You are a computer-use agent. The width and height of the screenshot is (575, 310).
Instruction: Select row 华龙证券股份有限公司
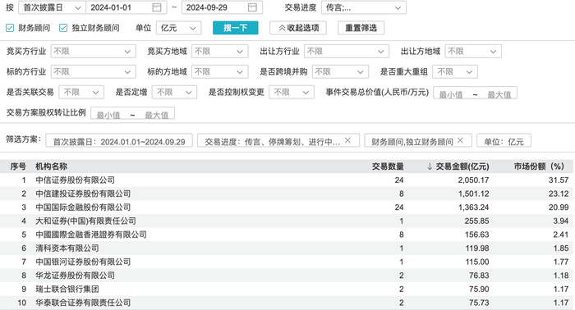click(287, 276)
